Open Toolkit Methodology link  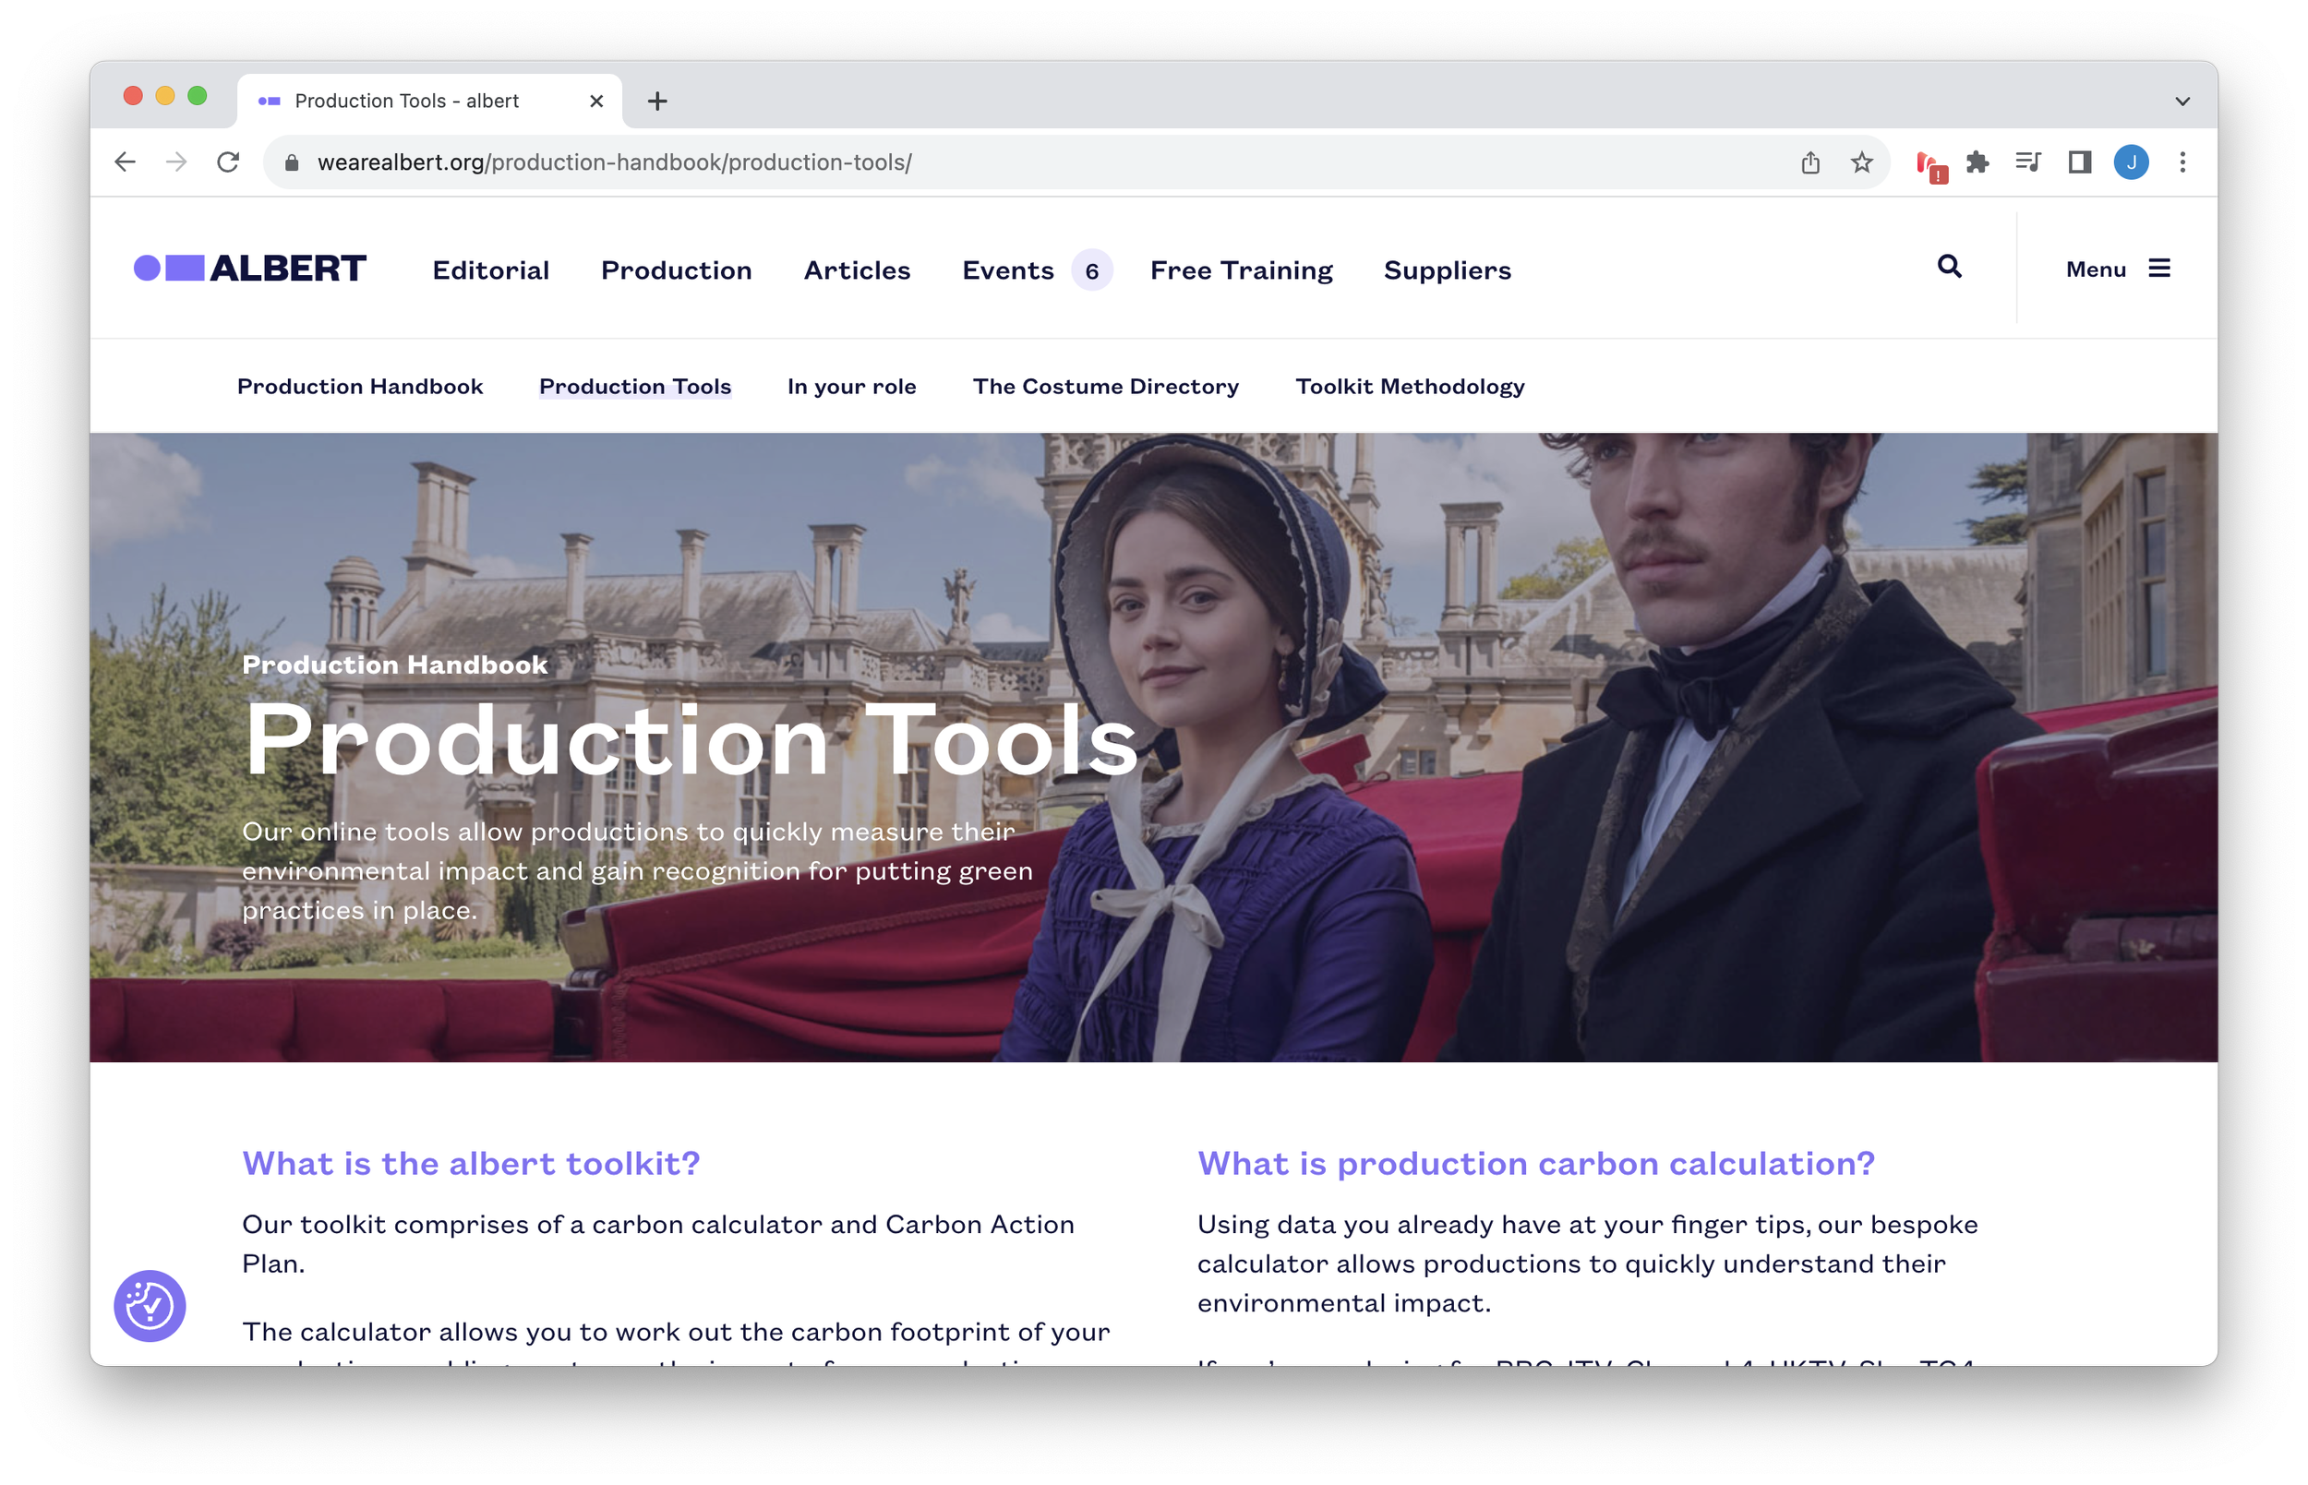point(1409,387)
